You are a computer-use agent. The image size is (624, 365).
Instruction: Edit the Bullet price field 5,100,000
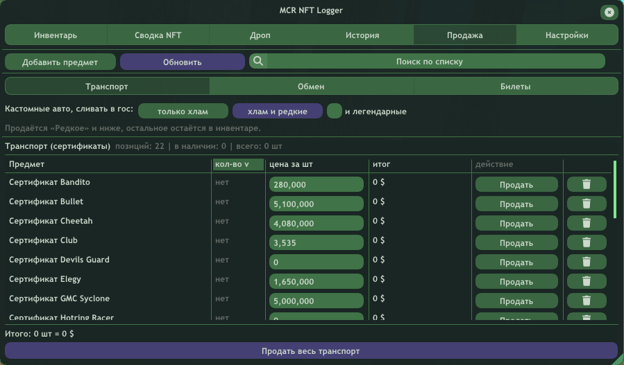coord(317,204)
